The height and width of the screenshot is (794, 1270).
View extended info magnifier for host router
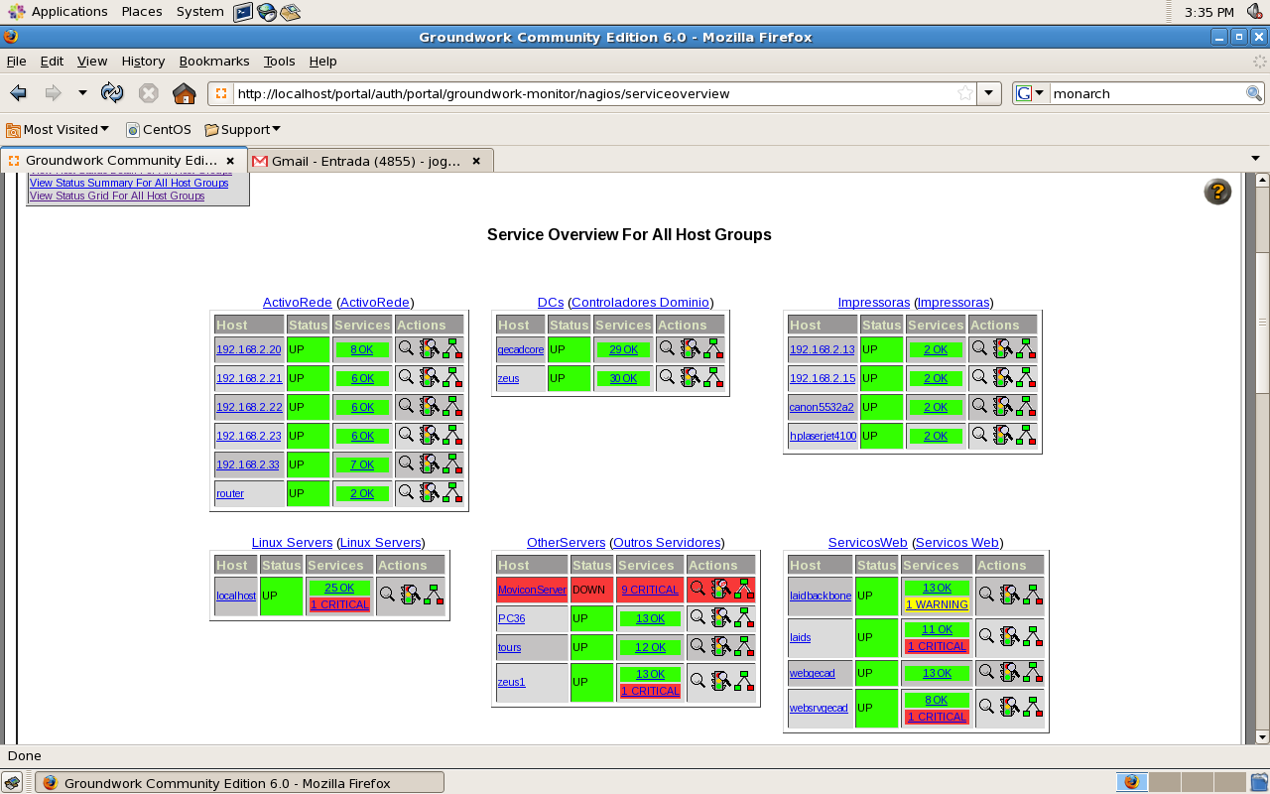[x=406, y=492]
